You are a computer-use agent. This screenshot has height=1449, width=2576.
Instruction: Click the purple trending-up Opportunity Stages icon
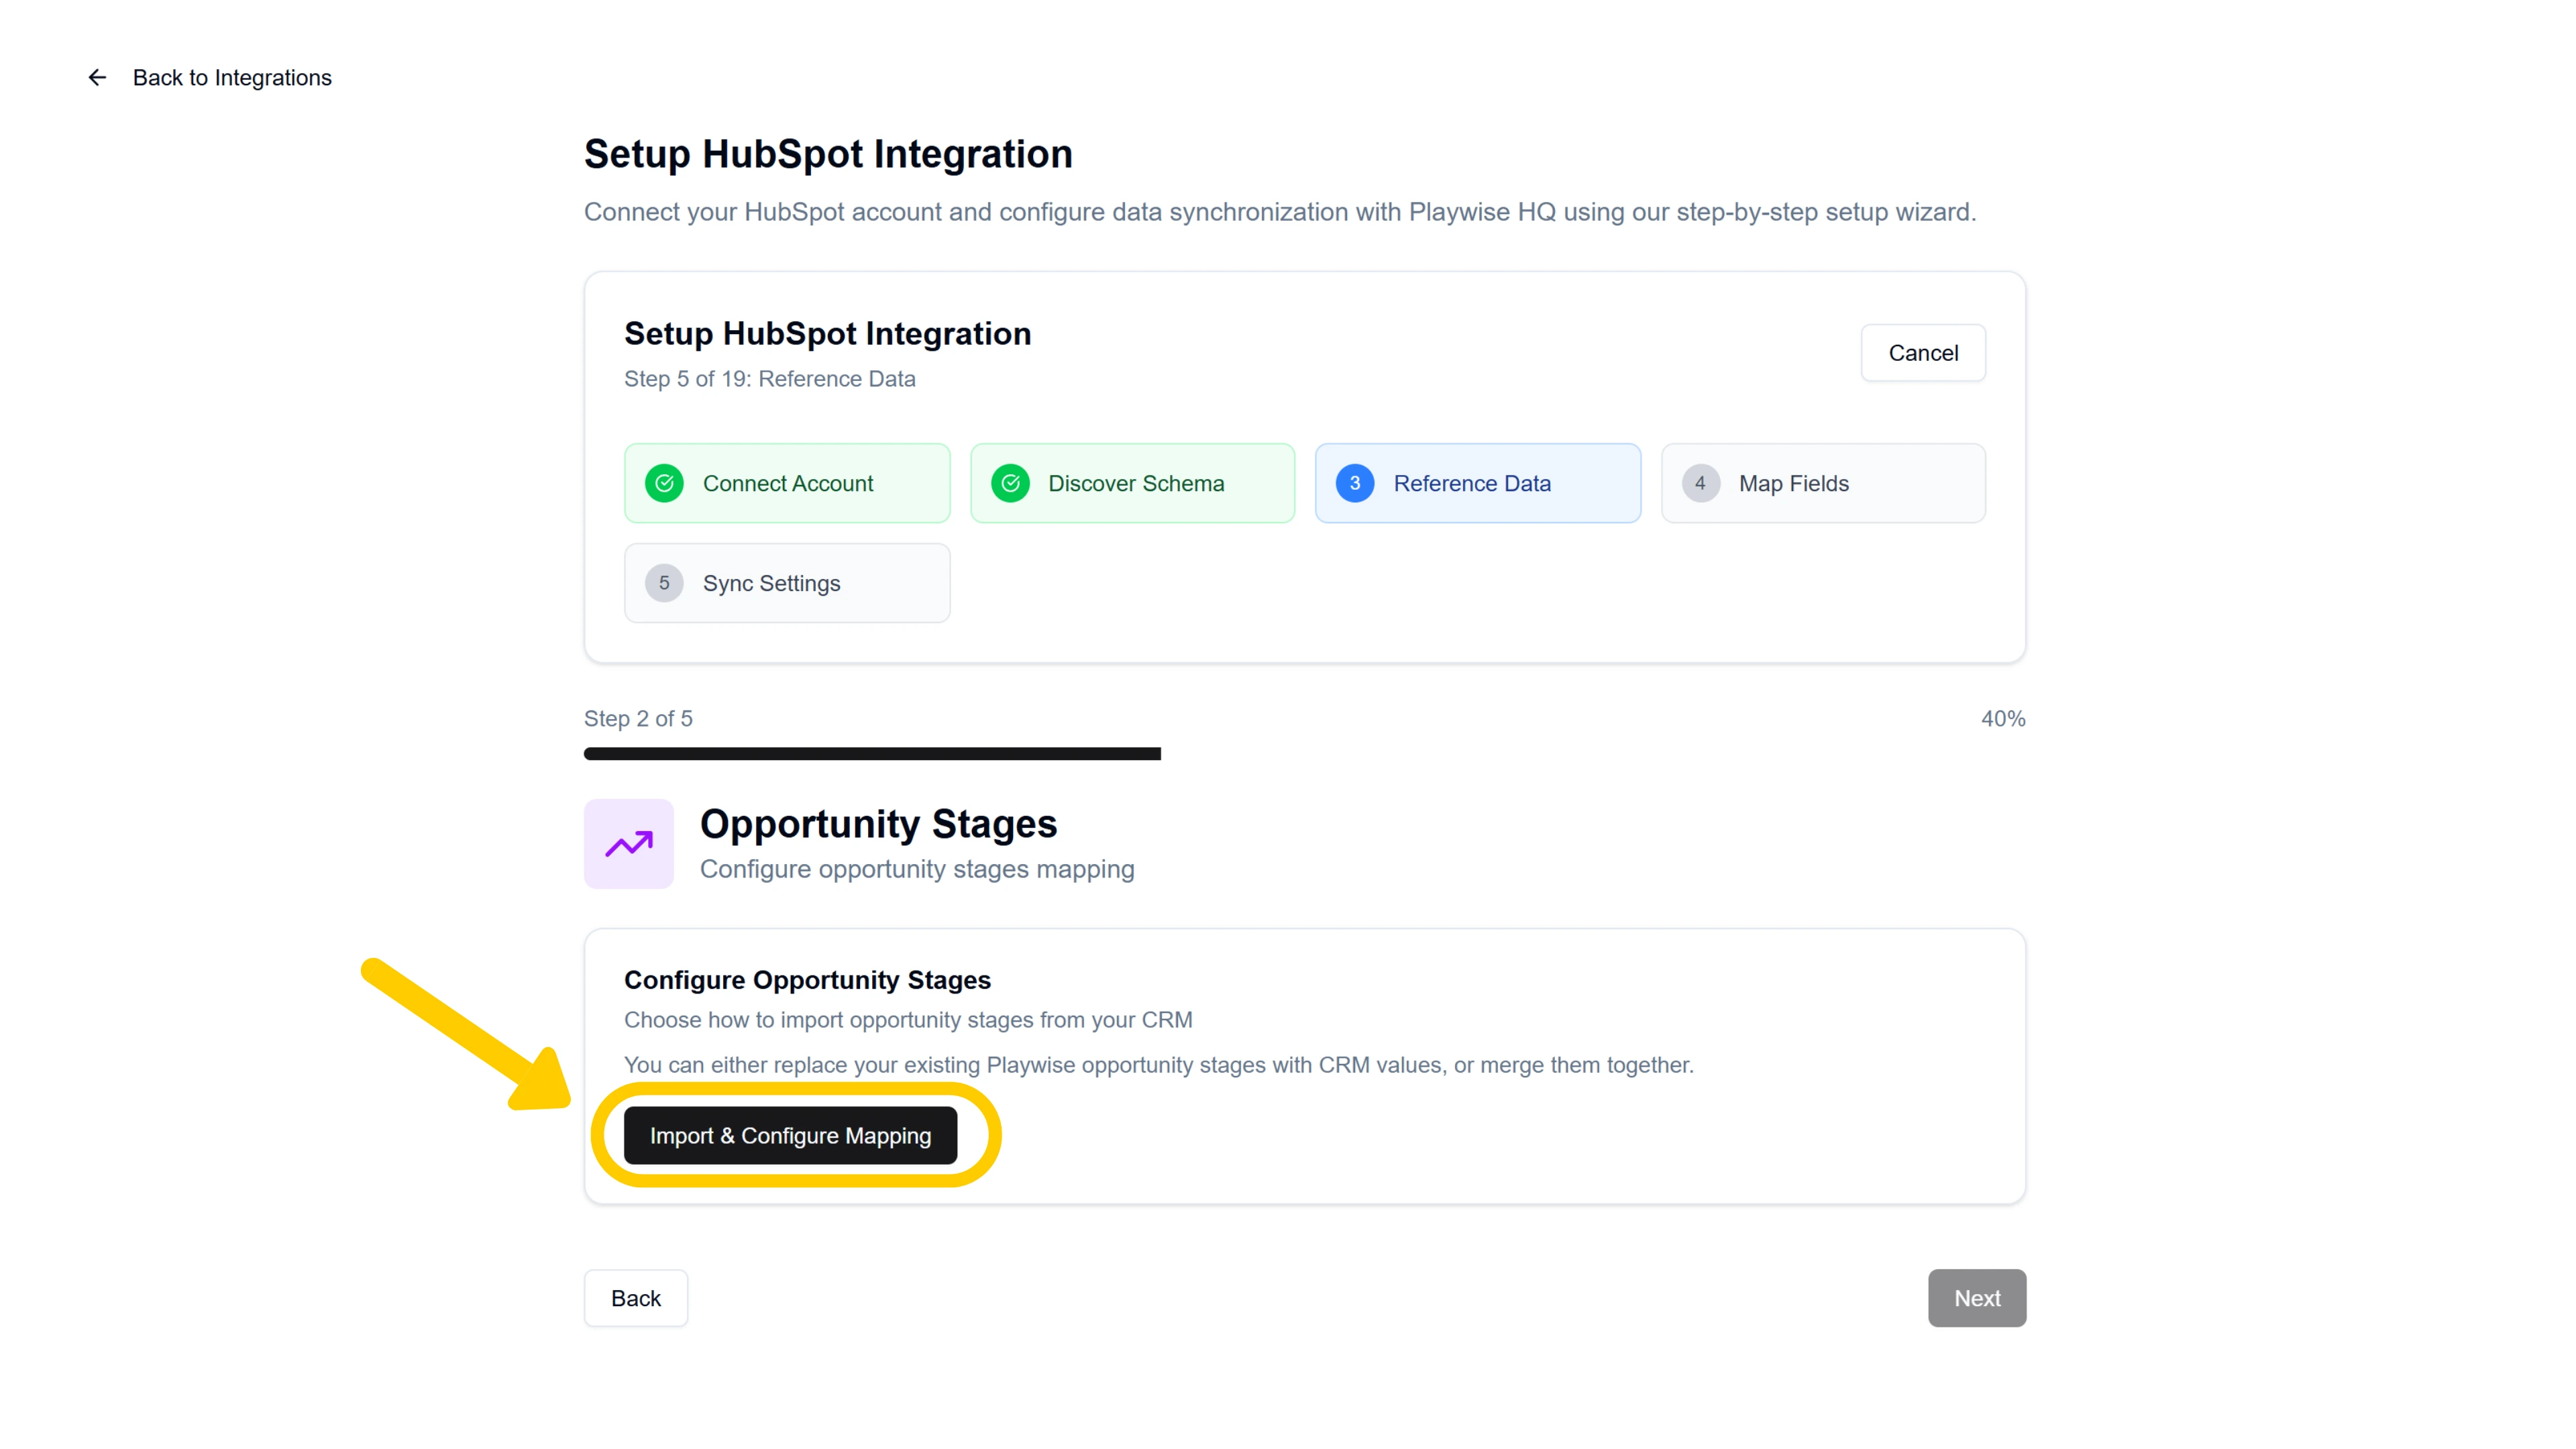[628, 843]
